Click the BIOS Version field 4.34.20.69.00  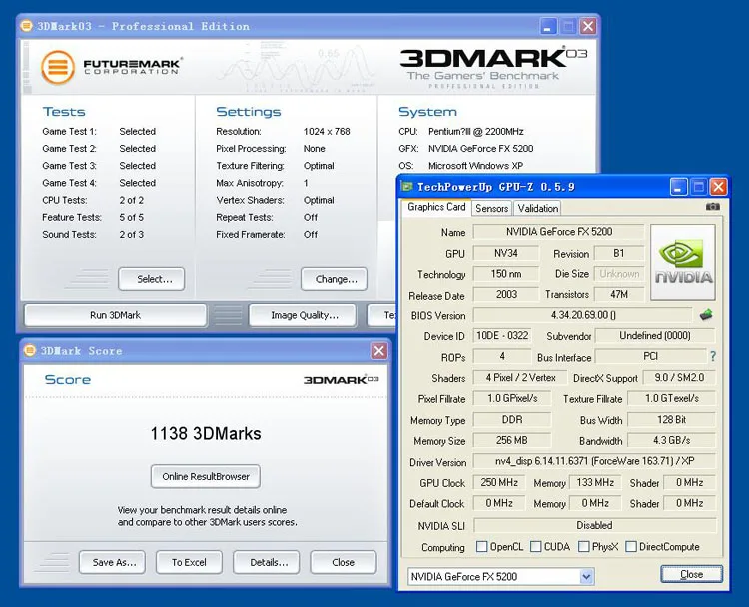(583, 315)
